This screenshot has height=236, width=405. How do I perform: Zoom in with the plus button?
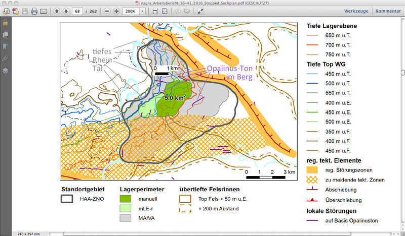116,11
